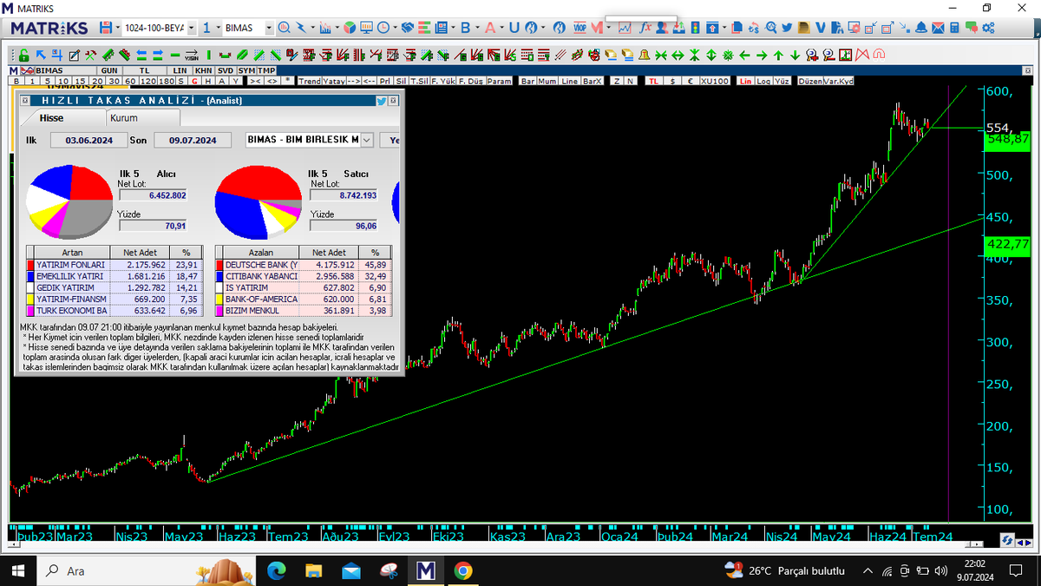The width and height of the screenshot is (1041, 586).
Task: Click the handshake icon in toolbar
Action: (407, 28)
